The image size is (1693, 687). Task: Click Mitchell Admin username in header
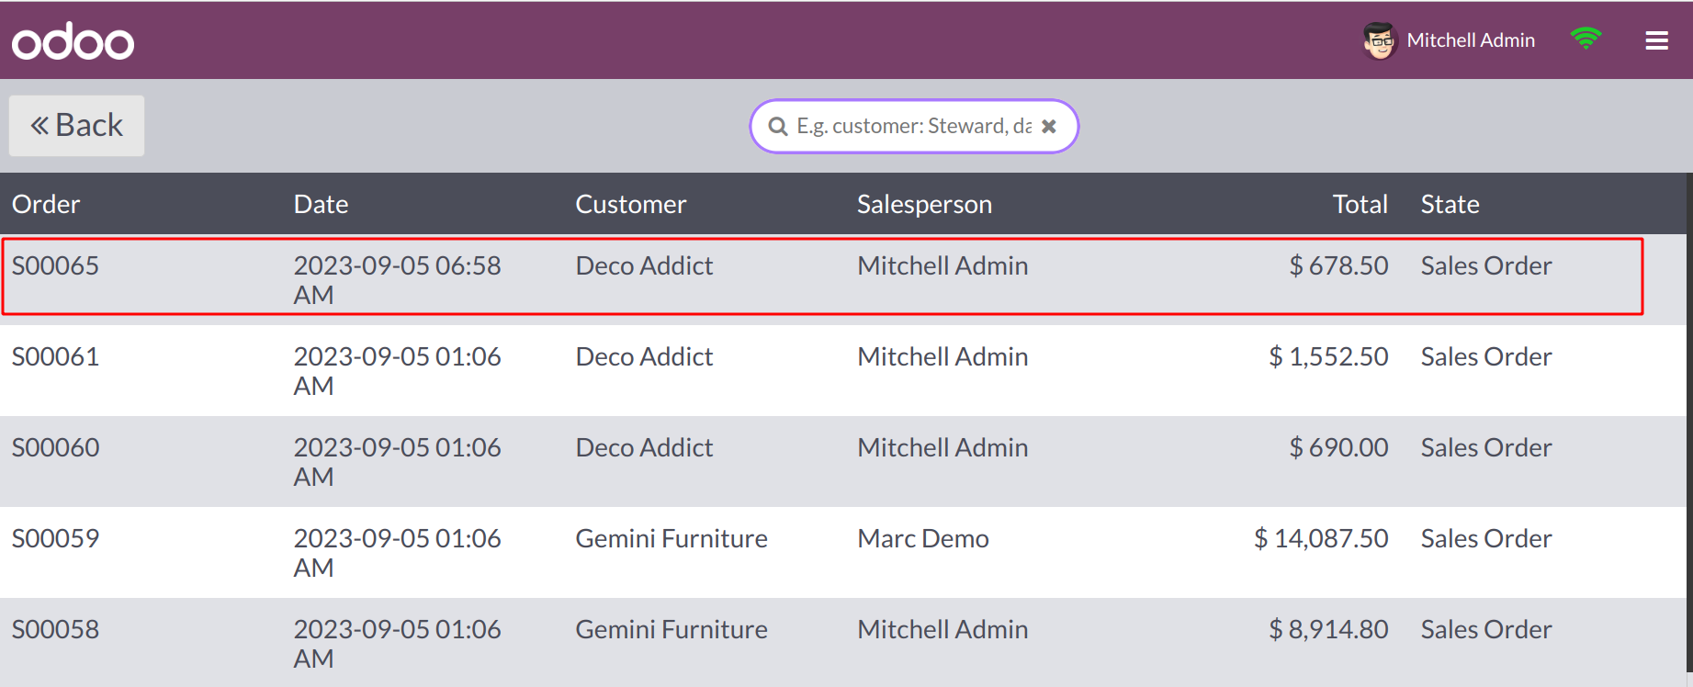point(1471,40)
